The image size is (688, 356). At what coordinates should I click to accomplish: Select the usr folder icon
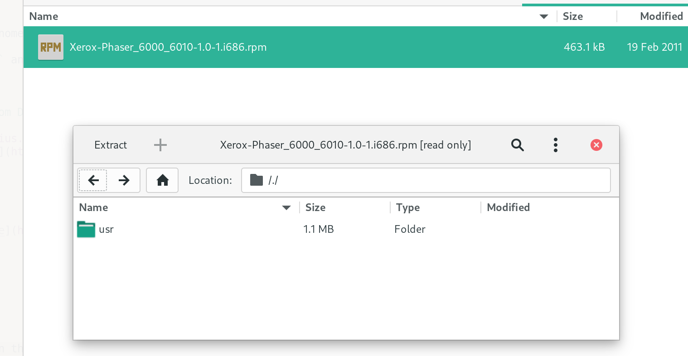(86, 229)
